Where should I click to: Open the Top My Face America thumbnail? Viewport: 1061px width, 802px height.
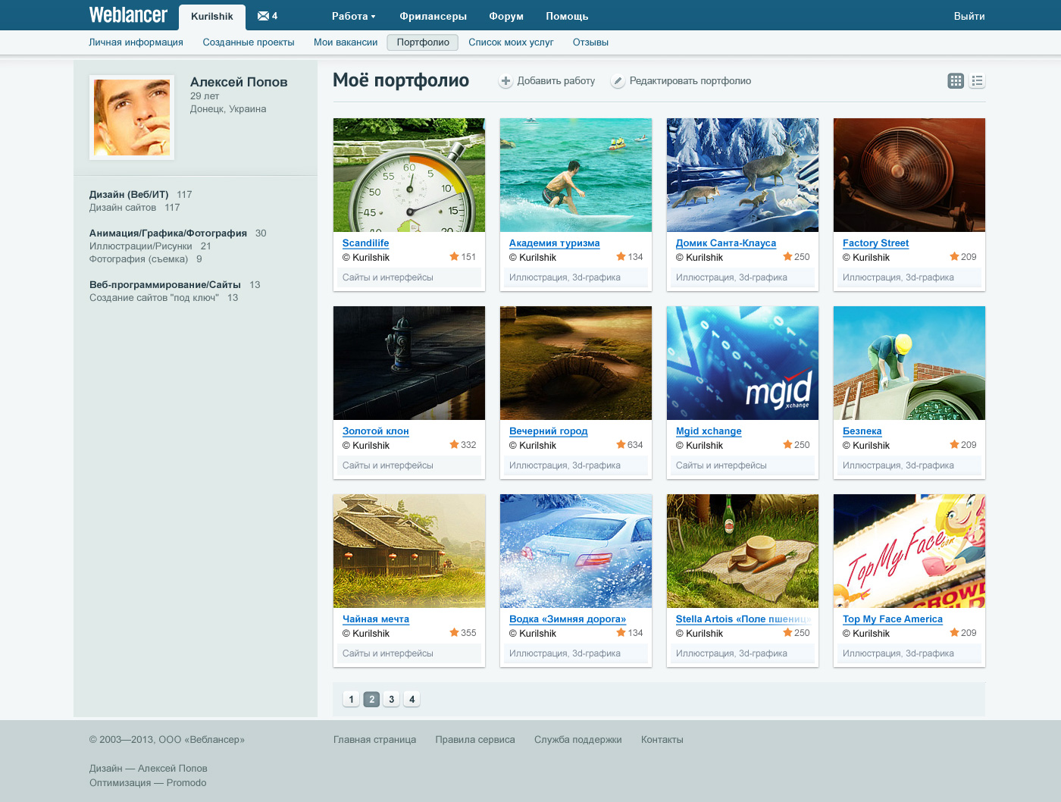click(909, 551)
